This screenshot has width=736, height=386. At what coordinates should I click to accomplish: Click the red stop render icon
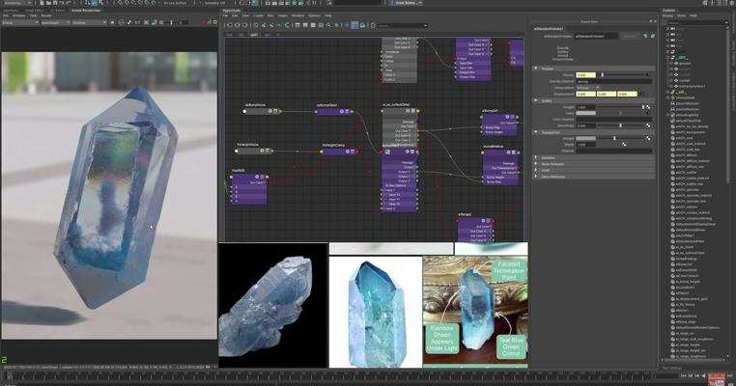coord(204,22)
